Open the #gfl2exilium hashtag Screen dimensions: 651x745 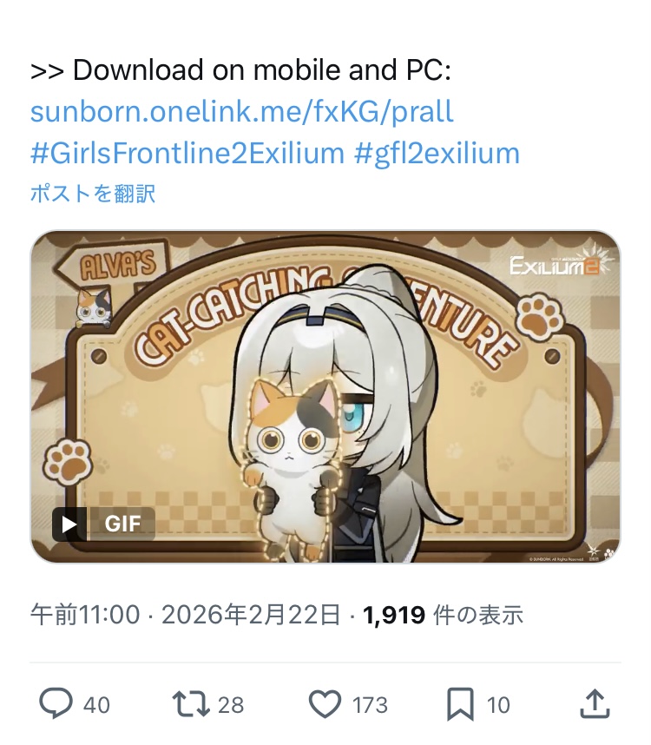pos(437,154)
